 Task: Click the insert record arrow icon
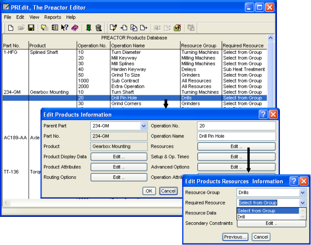123,28
